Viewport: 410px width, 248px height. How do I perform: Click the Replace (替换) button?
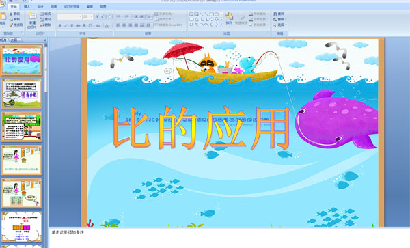click(279, 19)
